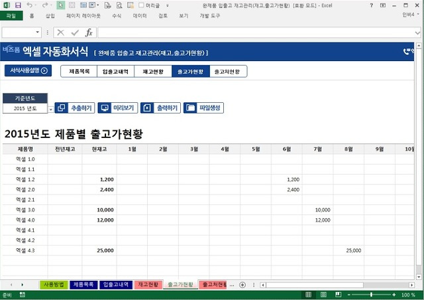This screenshot has height=300, width=424.
Task: Click the 출력하기 button
Action: click(160, 108)
